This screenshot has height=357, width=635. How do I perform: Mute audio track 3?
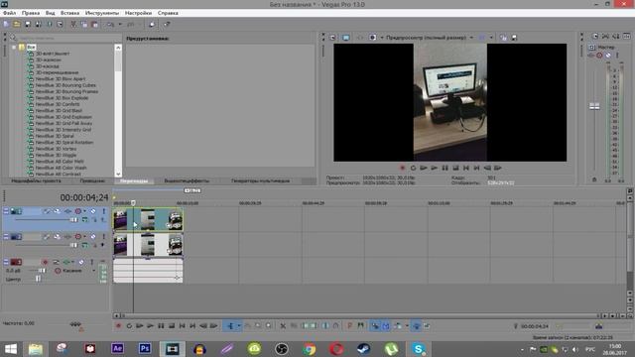81,262
